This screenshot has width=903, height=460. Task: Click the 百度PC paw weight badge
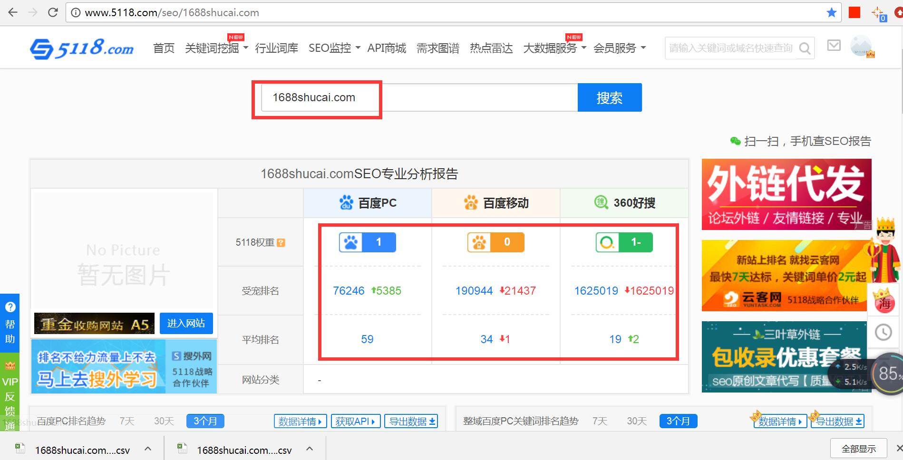(x=367, y=242)
